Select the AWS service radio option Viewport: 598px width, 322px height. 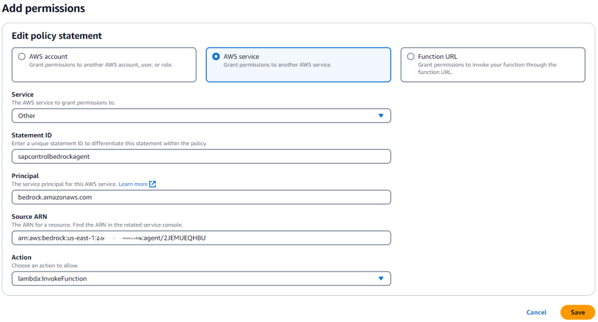[216, 57]
